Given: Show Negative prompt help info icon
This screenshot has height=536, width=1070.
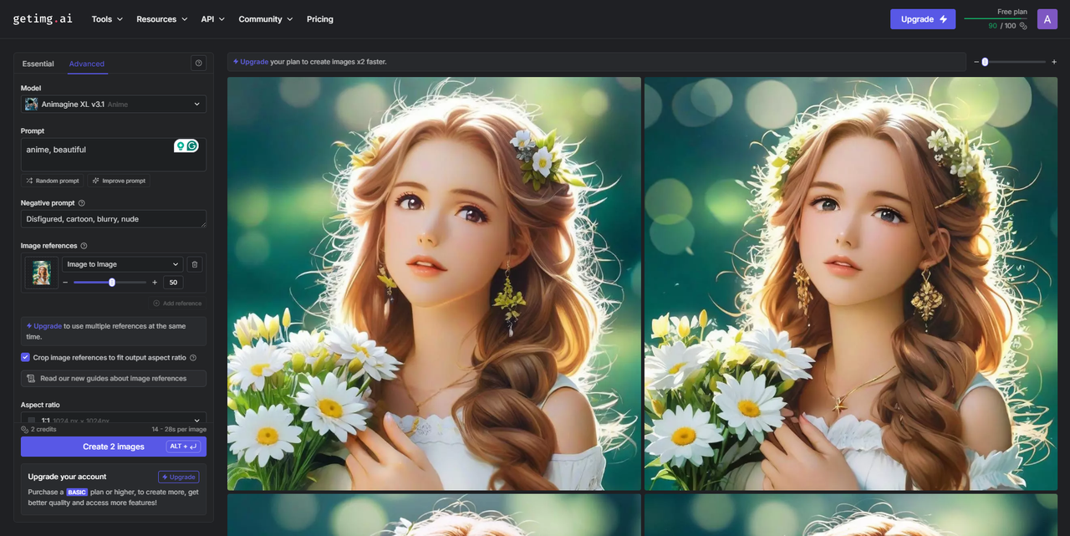Looking at the screenshot, I should coord(82,203).
